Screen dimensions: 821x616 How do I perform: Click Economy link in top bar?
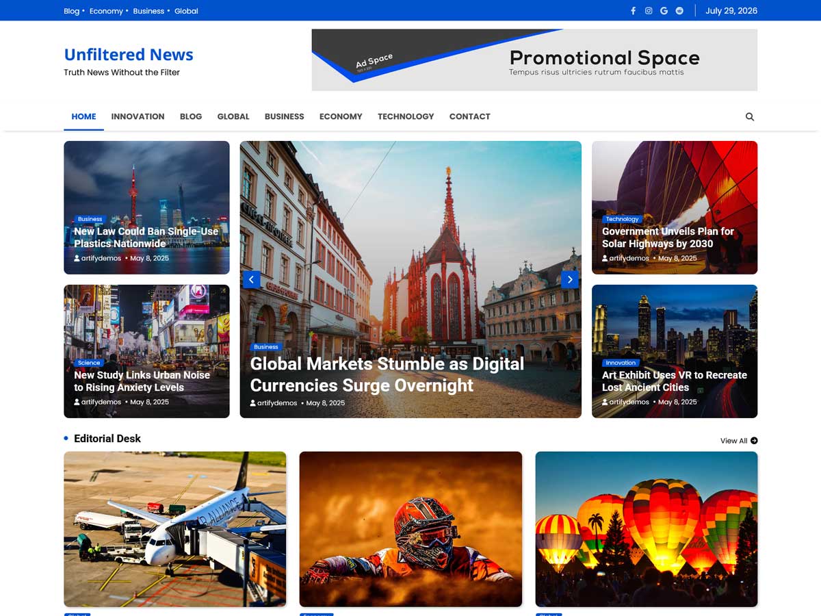point(106,11)
